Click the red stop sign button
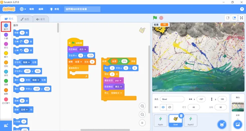The image size is (246, 131). point(161,18)
